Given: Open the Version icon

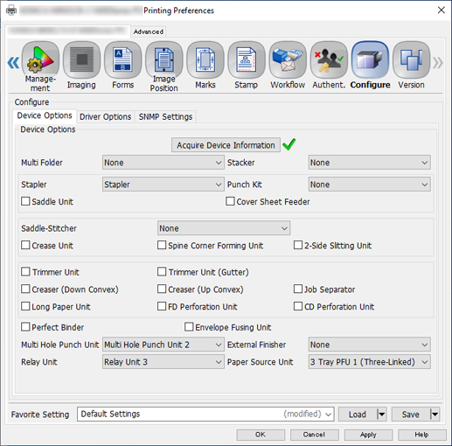Looking at the screenshot, I should [412, 60].
